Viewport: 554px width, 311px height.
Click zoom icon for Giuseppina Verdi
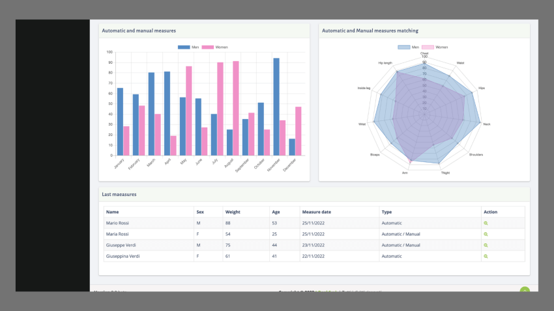click(486, 256)
